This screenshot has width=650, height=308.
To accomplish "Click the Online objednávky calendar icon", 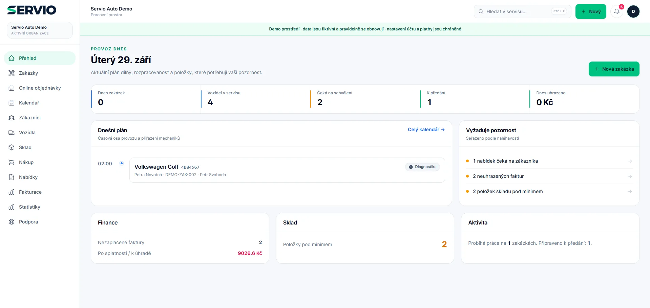I will 12,88.
